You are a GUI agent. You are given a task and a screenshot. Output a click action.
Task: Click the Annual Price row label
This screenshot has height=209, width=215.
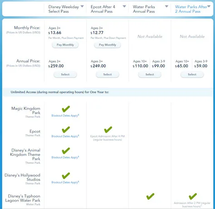(28, 61)
